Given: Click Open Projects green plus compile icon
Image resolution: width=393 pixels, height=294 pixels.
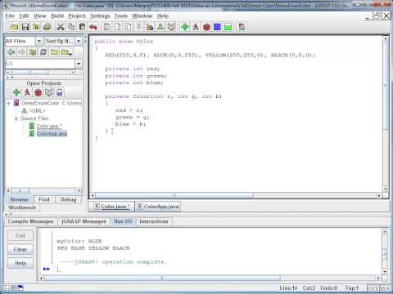Looking at the screenshot, I should (x=16, y=92).
